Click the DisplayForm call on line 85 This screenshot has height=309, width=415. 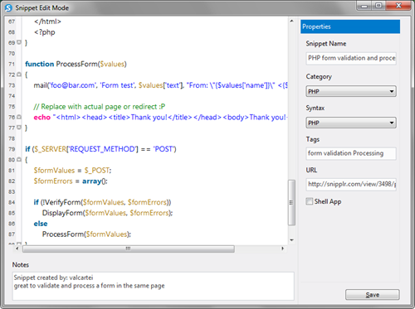pyautogui.click(x=107, y=213)
